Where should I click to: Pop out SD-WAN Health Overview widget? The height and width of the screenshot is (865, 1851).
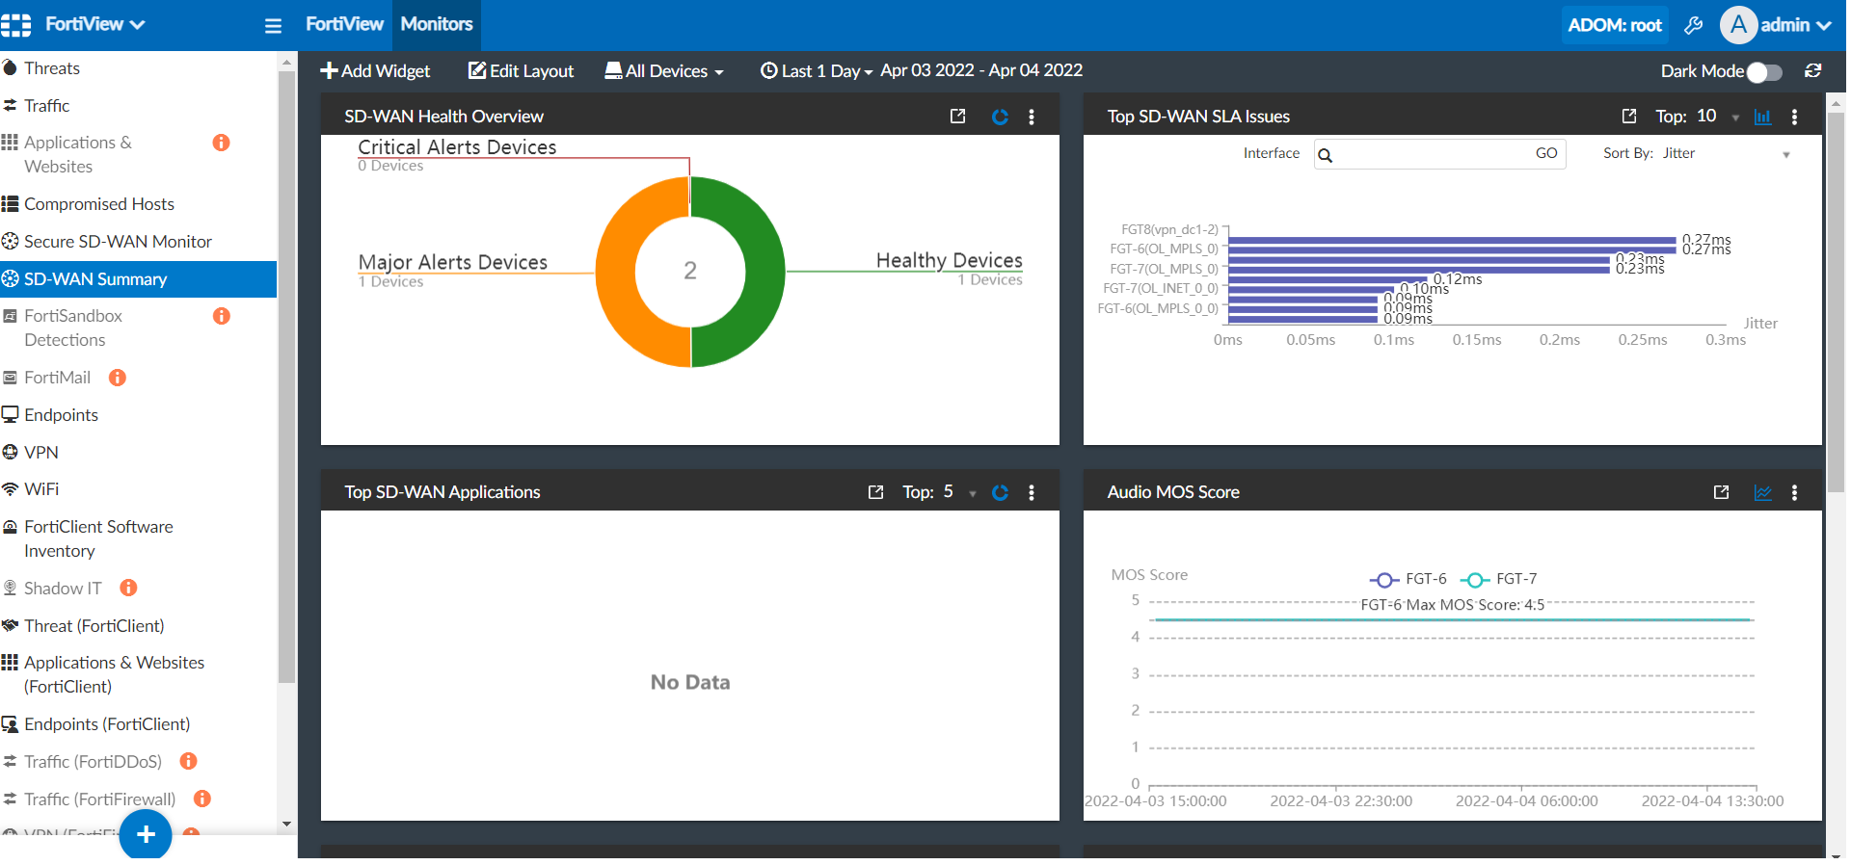[x=957, y=117]
